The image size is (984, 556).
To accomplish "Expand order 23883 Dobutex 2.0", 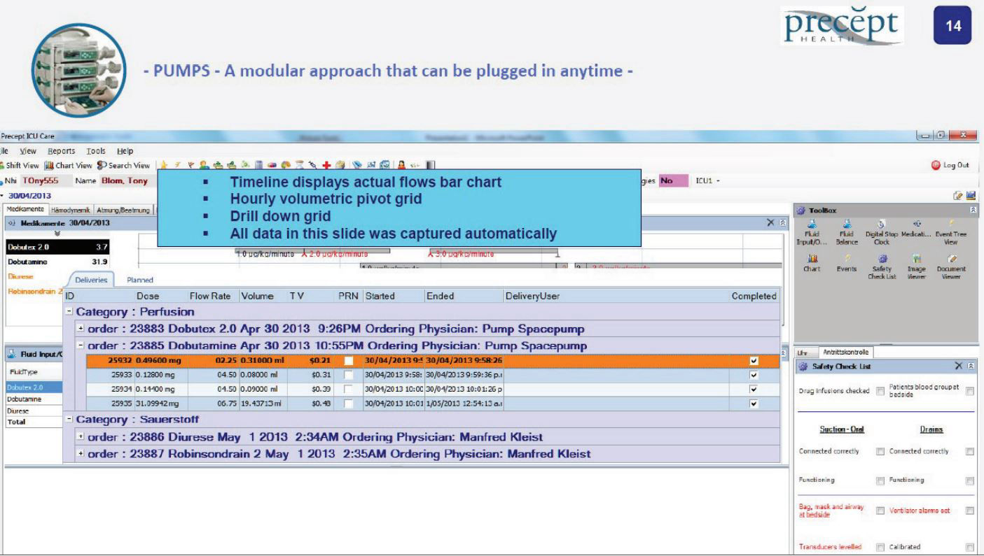I will coord(81,329).
